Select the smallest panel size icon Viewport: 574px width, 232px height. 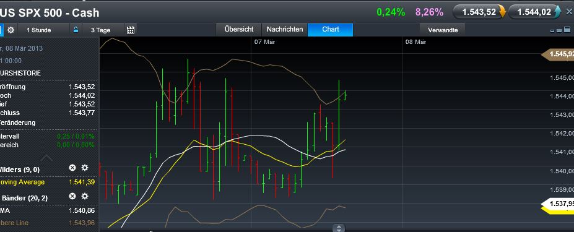click(x=552, y=31)
